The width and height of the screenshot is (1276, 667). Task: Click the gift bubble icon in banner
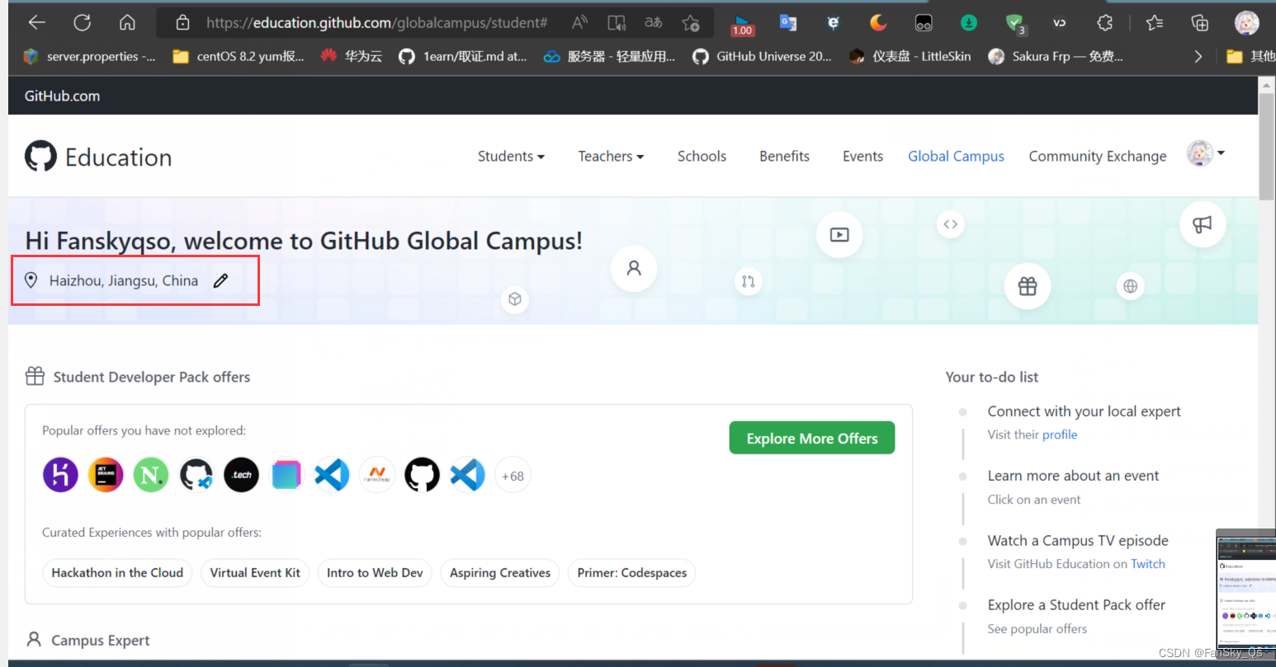[x=1028, y=286]
